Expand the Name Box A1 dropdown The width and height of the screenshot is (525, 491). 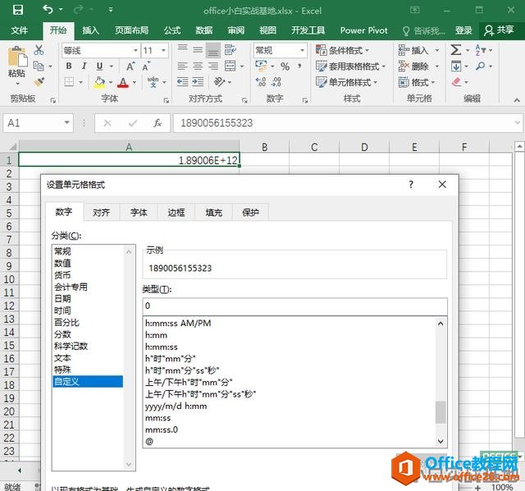pos(66,122)
